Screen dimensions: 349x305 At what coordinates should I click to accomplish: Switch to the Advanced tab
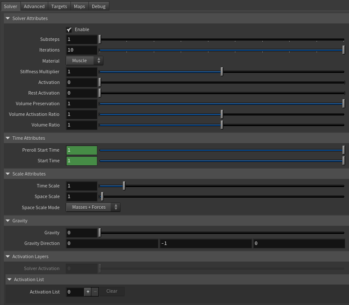(x=34, y=6)
